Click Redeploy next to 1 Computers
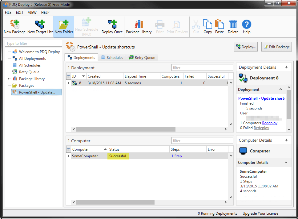298x219 pixels. [x=270, y=123]
